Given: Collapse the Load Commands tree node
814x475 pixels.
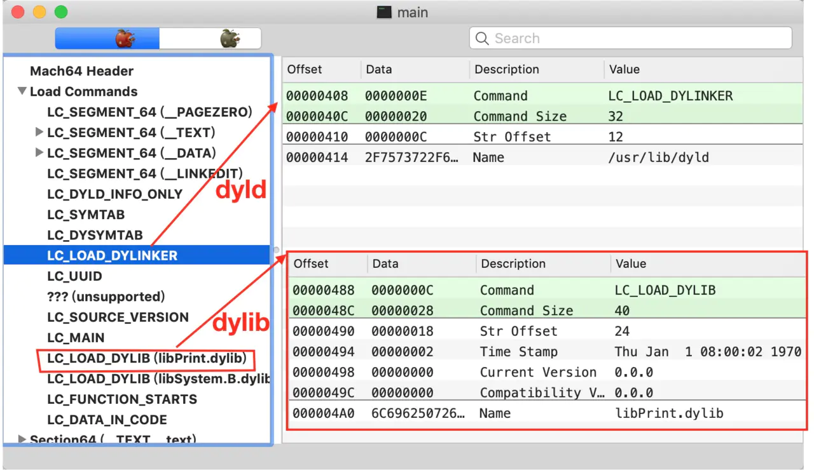Looking at the screenshot, I should (x=22, y=91).
